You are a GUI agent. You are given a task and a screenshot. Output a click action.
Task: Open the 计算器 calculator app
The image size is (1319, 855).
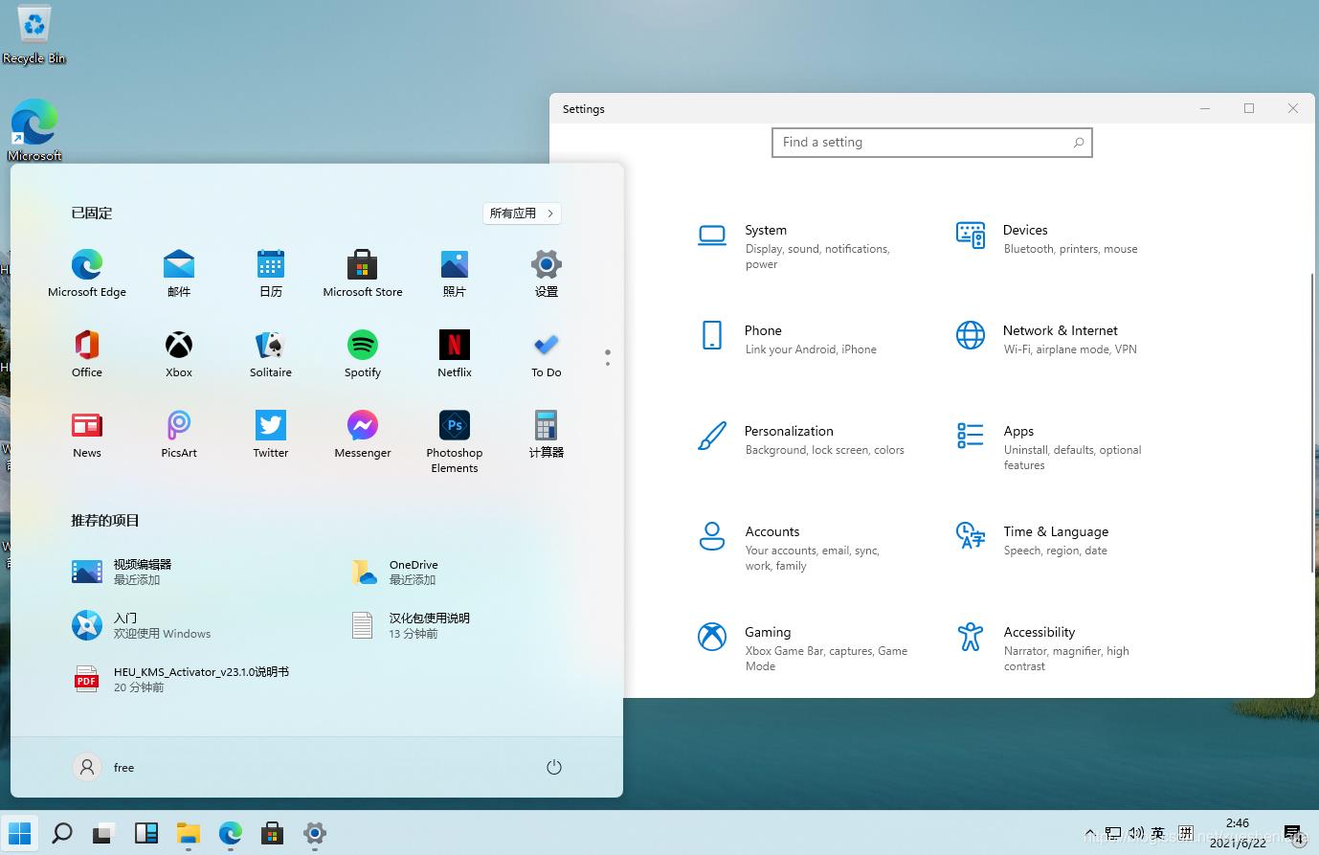click(x=547, y=434)
